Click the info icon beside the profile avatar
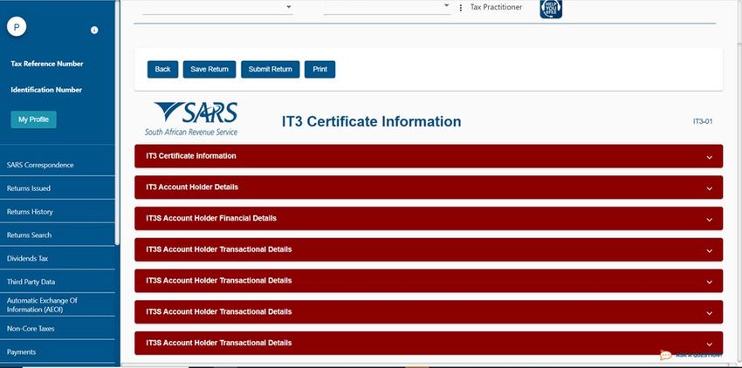 [x=94, y=30]
